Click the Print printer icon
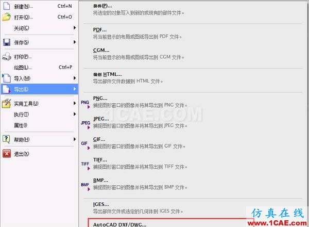 point(7,57)
